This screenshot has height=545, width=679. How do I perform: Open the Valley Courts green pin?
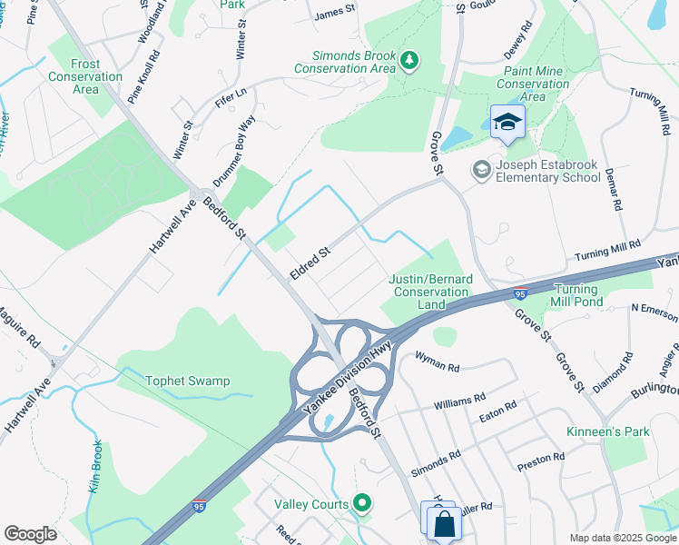click(x=362, y=503)
